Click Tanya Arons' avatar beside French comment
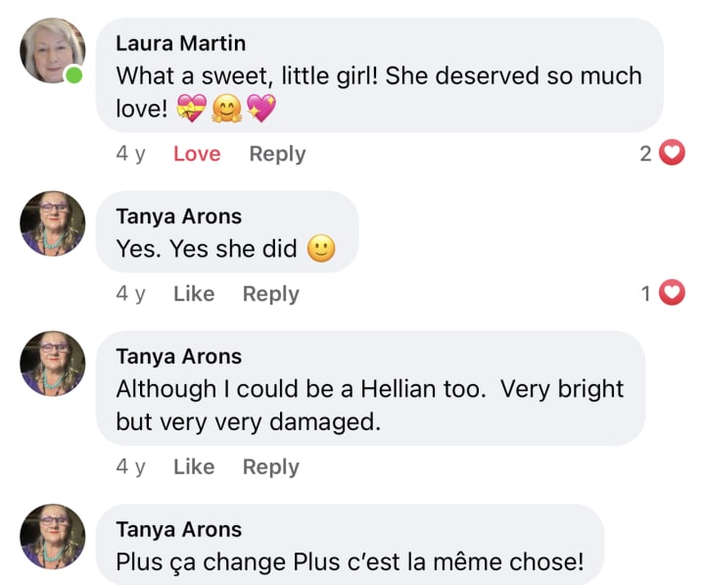Screen dimensions: 705x585 (53, 537)
